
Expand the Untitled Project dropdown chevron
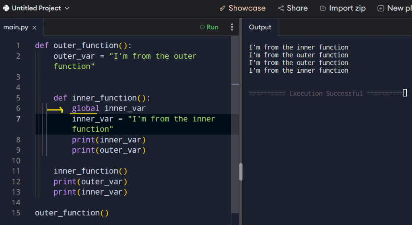(x=67, y=8)
